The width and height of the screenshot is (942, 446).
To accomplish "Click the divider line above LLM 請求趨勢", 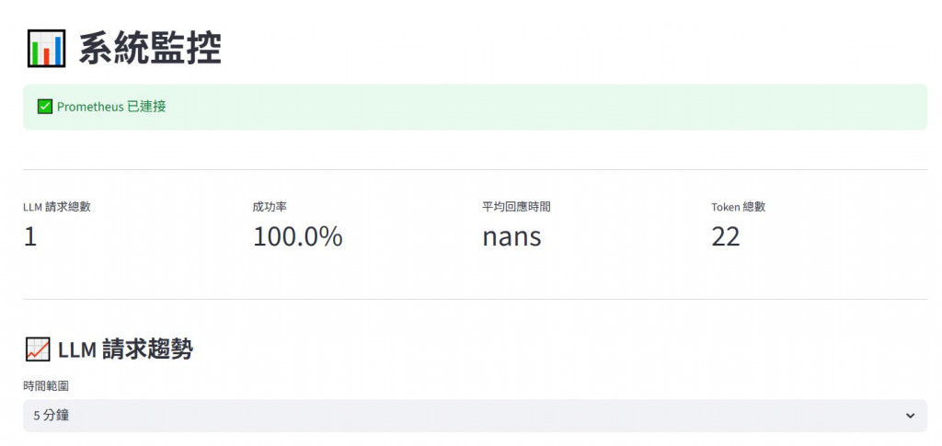I will [x=475, y=300].
